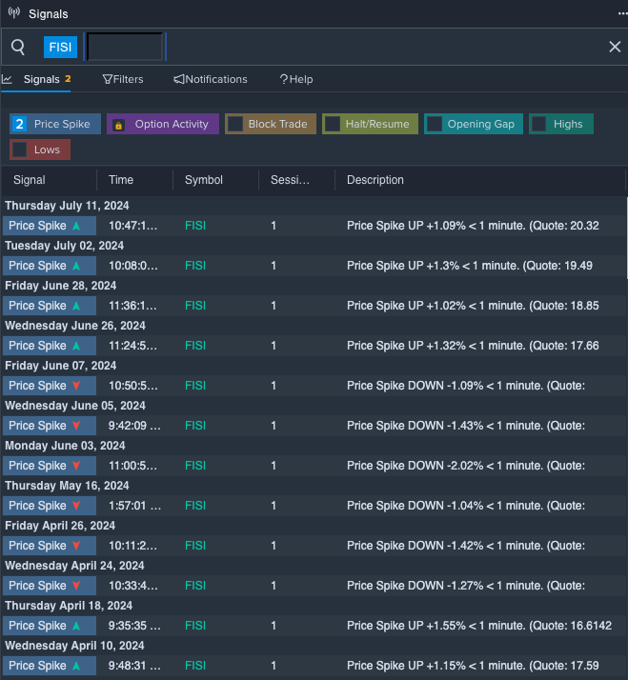Toggle the Lows signal checkbox
Image resolution: width=628 pixels, height=680 pixels.
[x=20, y=150]
